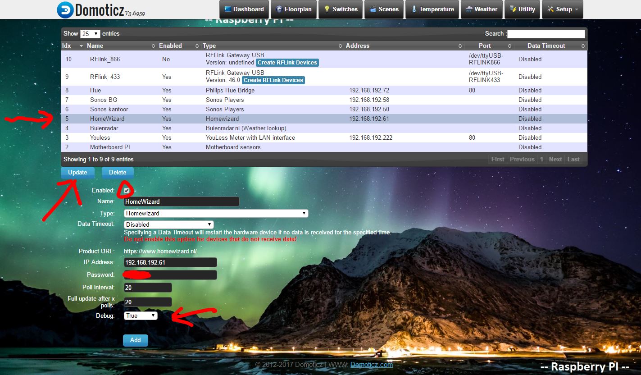Open the Weather tab
Screen dimensions: 641x375
482,9
